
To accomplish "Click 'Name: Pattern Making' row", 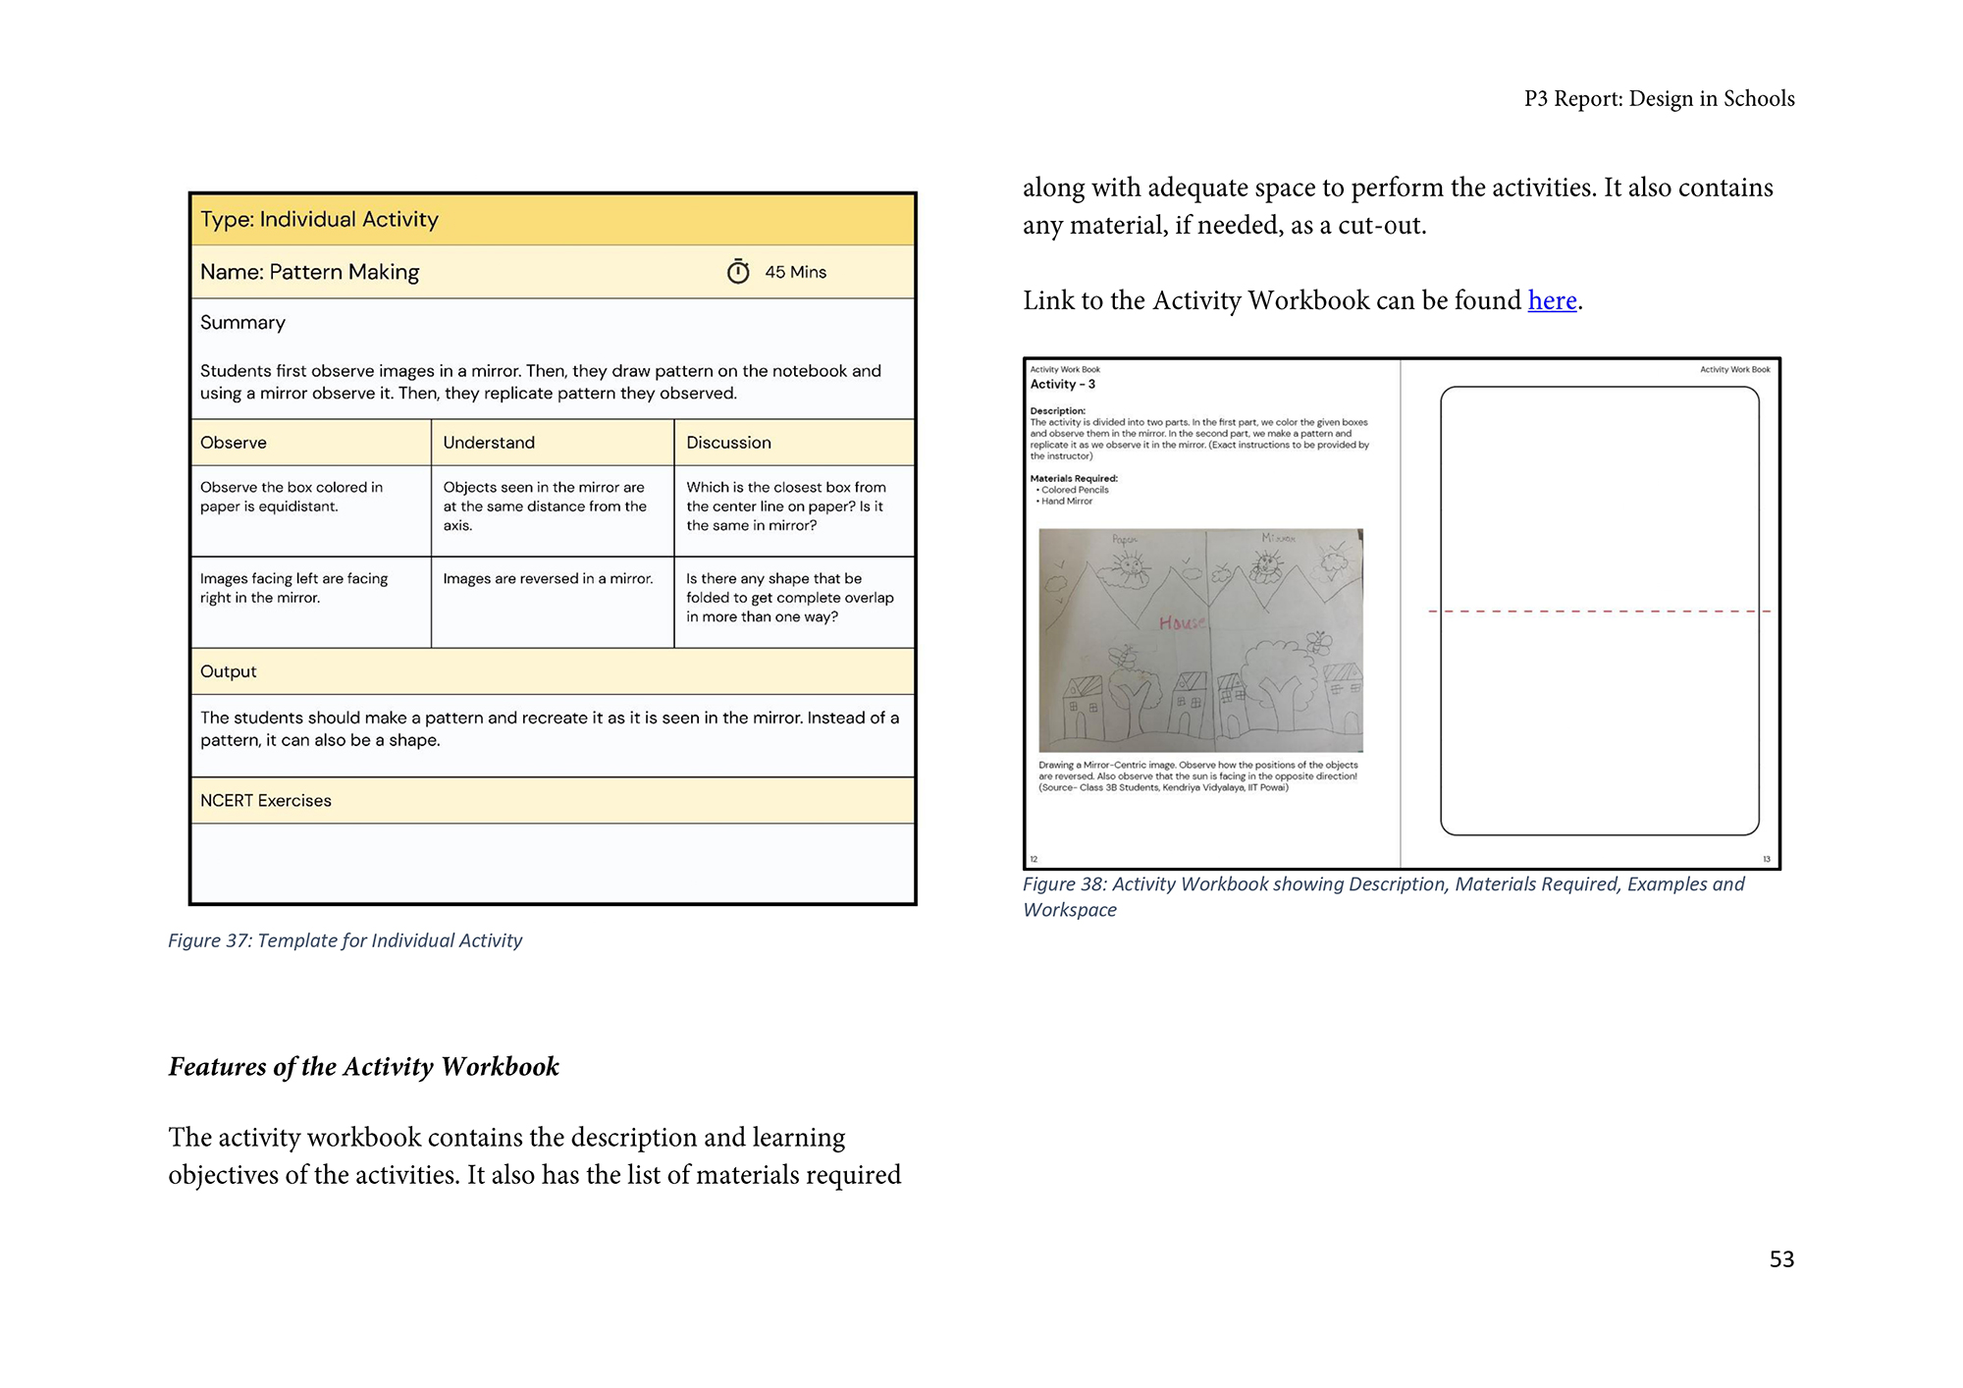I will [310, 272].
